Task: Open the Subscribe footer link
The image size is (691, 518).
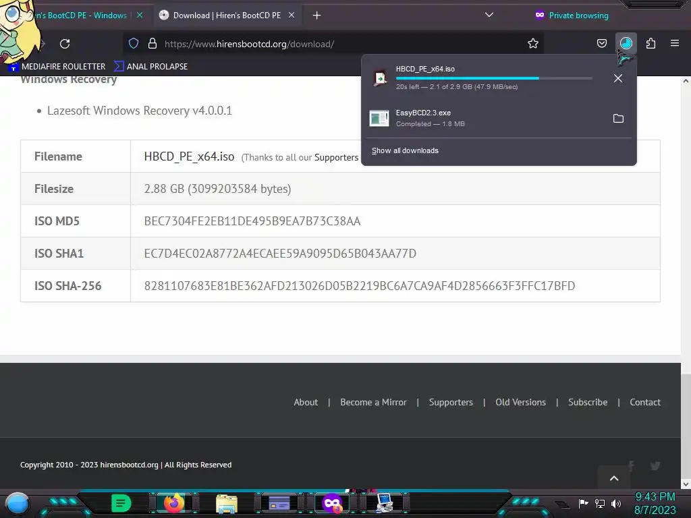Action: [588, 402]
